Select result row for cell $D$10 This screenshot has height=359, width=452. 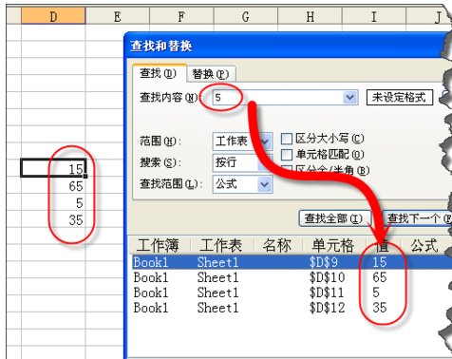pos(292,277)
